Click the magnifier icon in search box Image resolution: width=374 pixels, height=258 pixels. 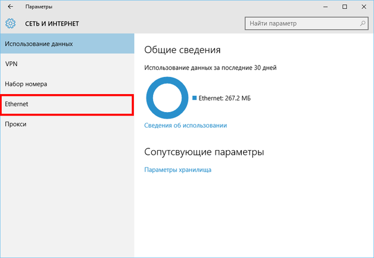[363, 24]
